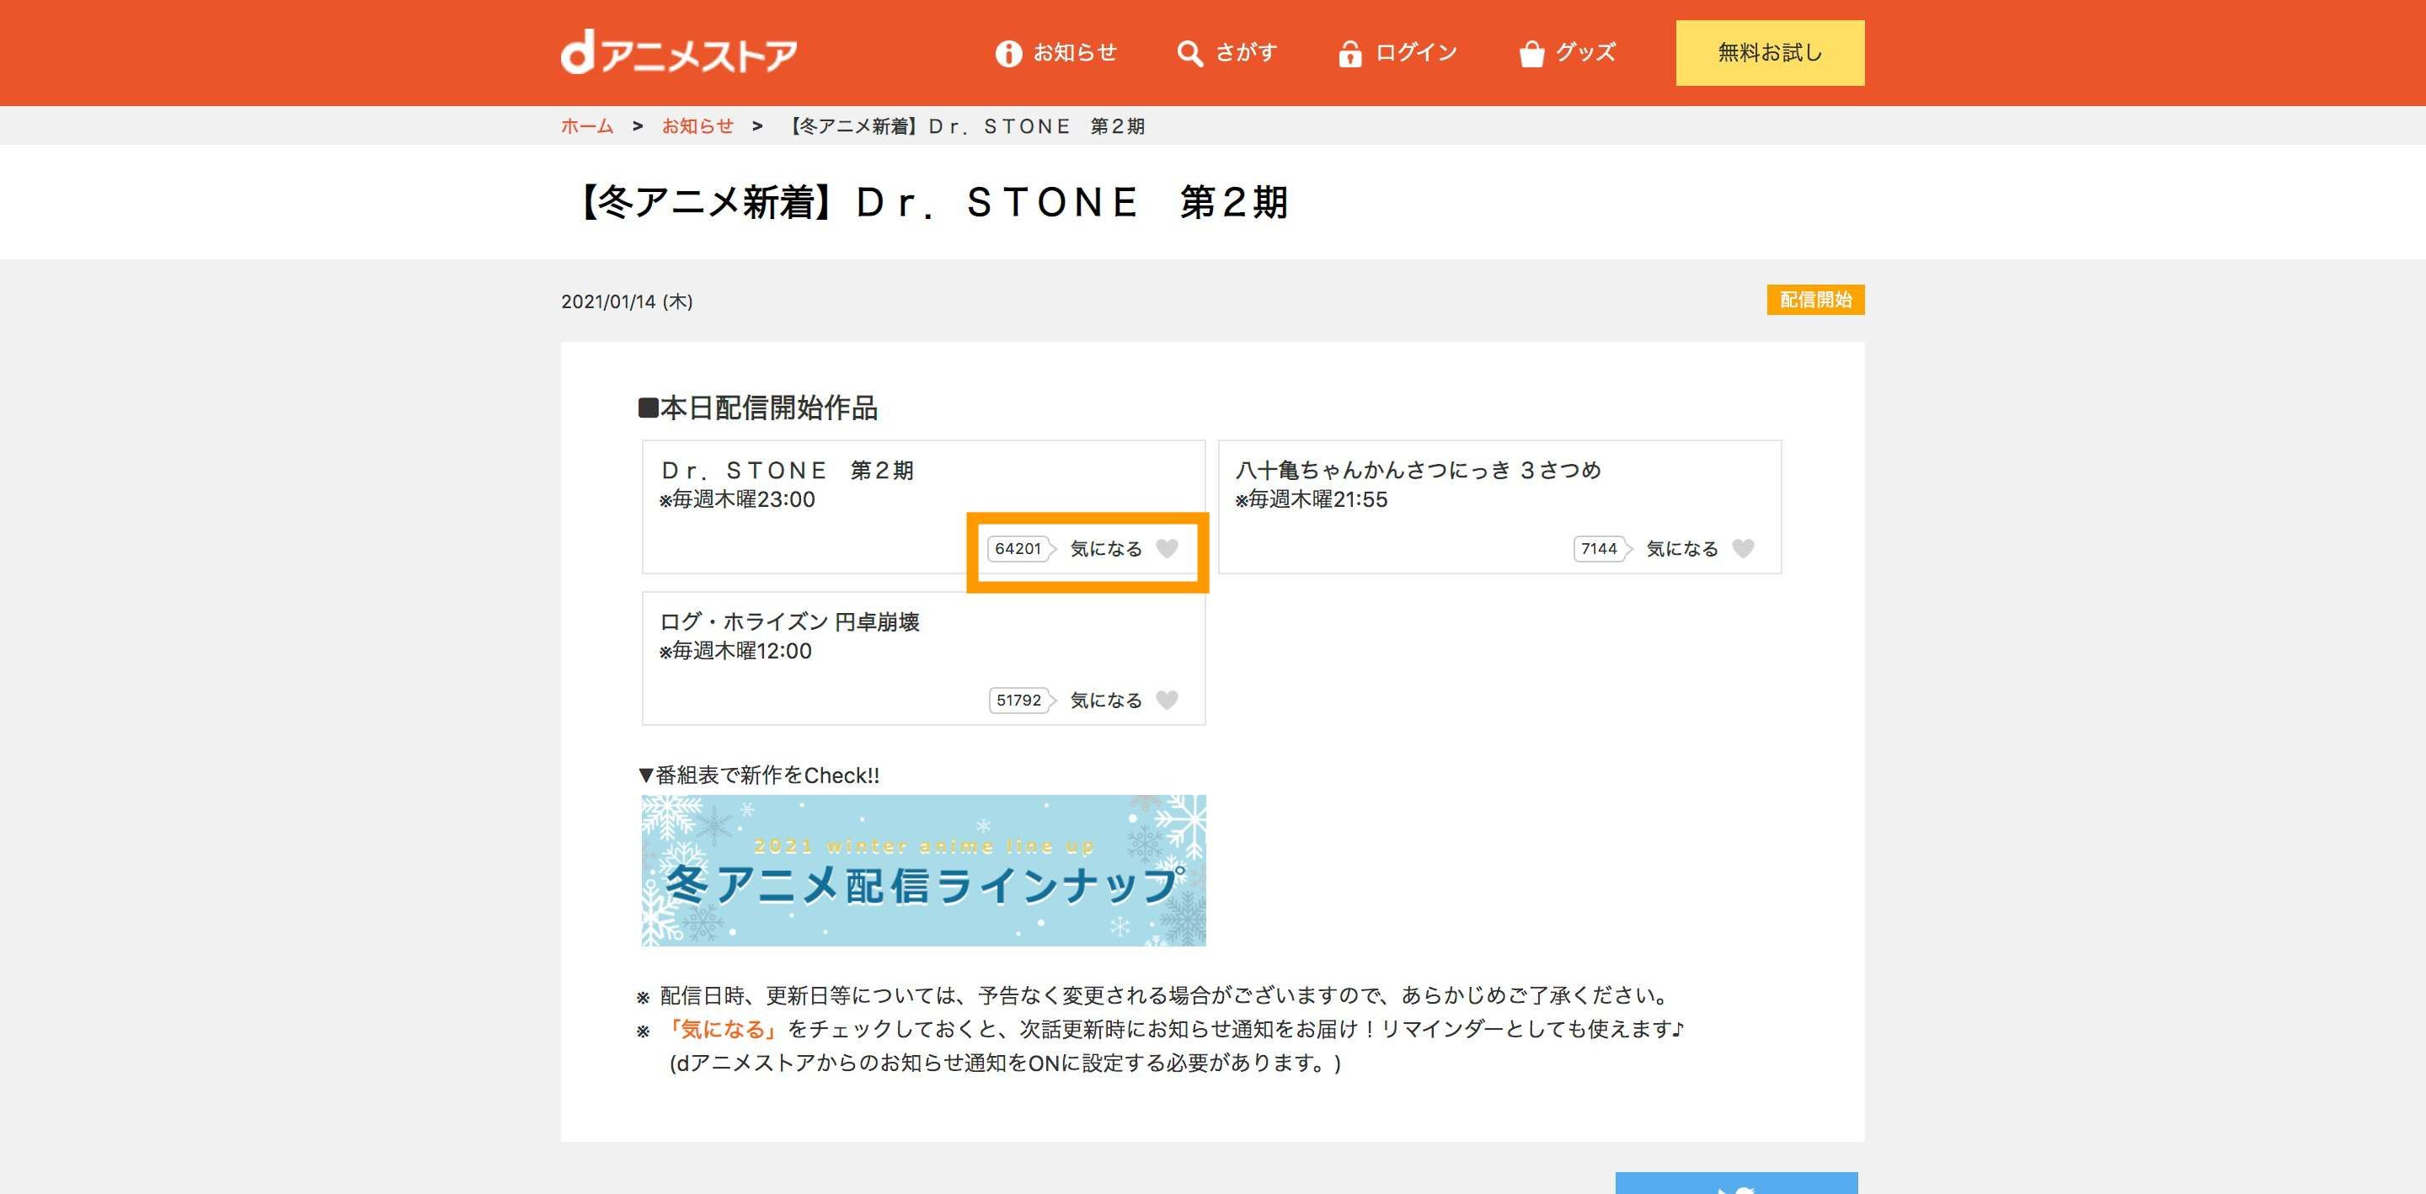Open さがす in the header menu
Viewport: 2426px width, 1194px height.
point(1246,53)
